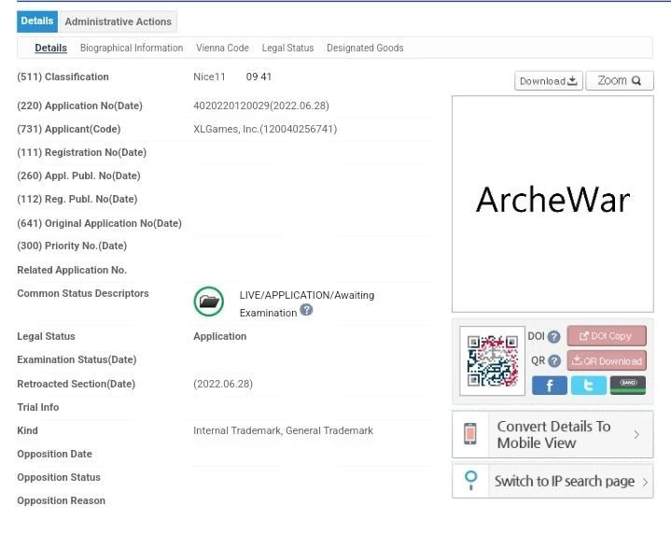Copy the DOI link
671x534 pixels.
607,336
